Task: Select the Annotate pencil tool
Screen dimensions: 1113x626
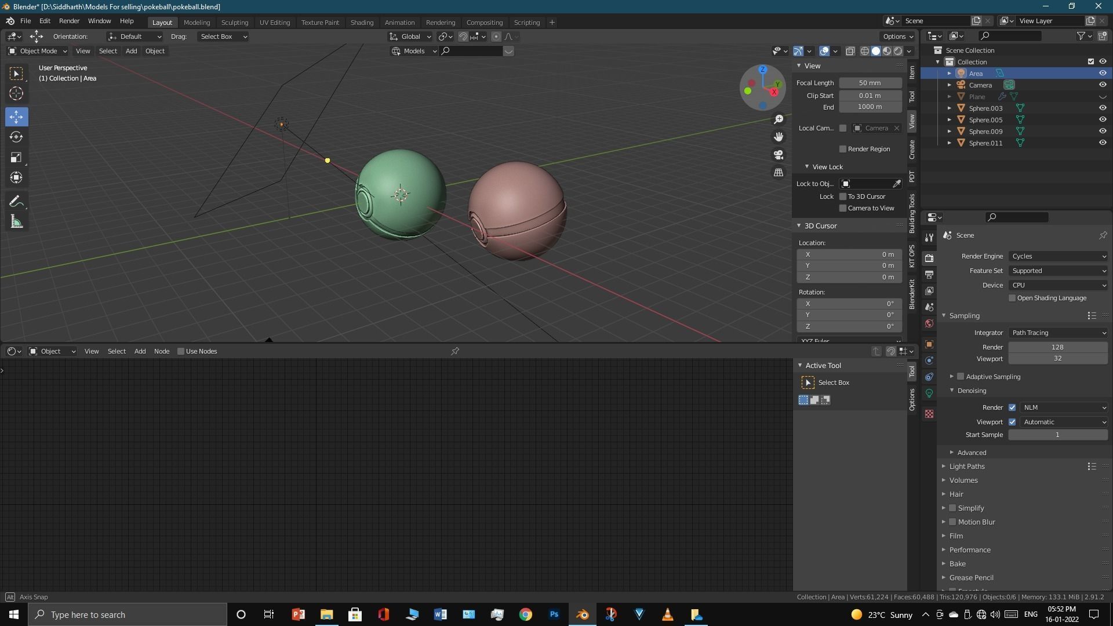Action: pyautogui.click(x=16, y=202)
